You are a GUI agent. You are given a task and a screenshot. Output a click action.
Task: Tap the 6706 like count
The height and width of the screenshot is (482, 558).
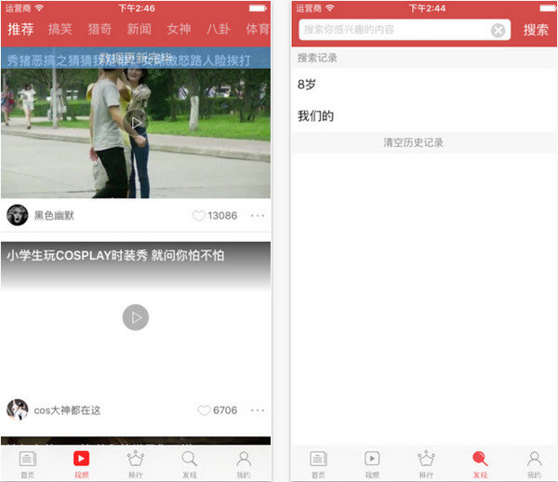(x=225, y=410)
